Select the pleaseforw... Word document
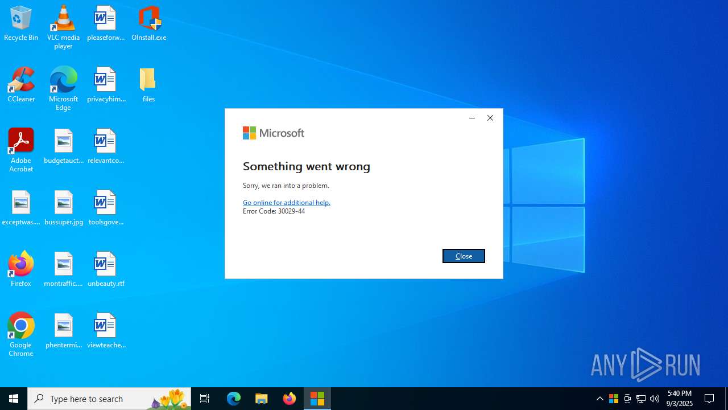Viewport: 728px width, 410px height. (106, 23)
